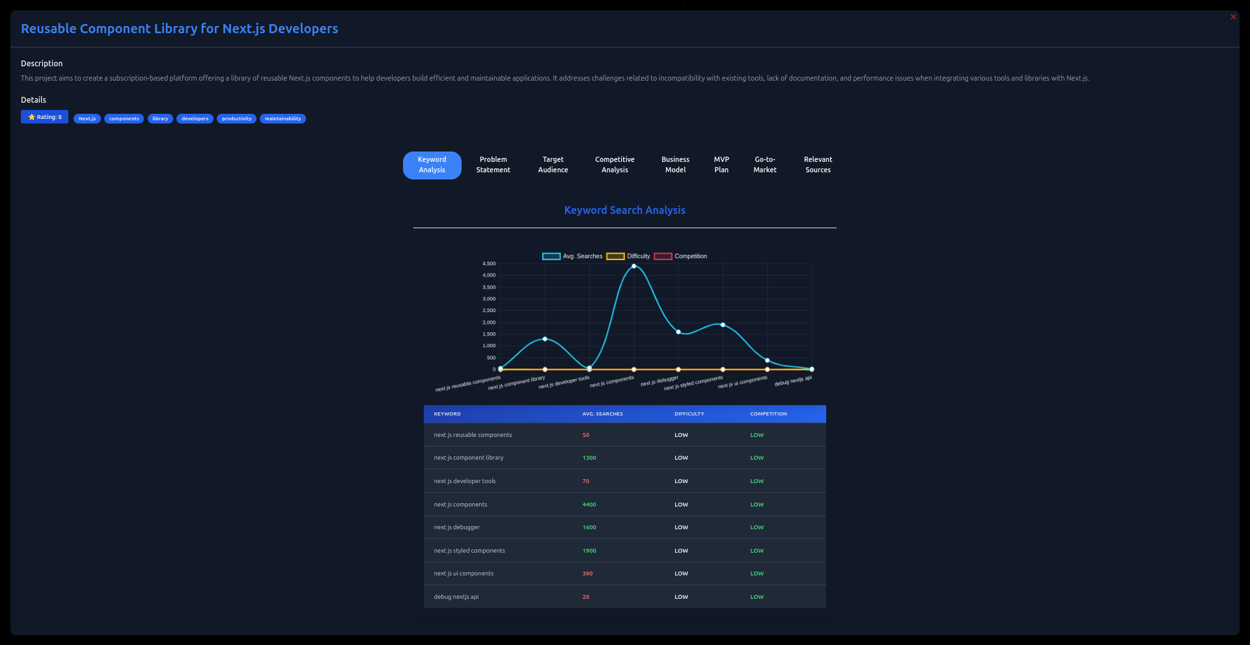Toggle Competition legend series in chart
This screenshot has height=645, width=1250.
(x=681, y=256)
